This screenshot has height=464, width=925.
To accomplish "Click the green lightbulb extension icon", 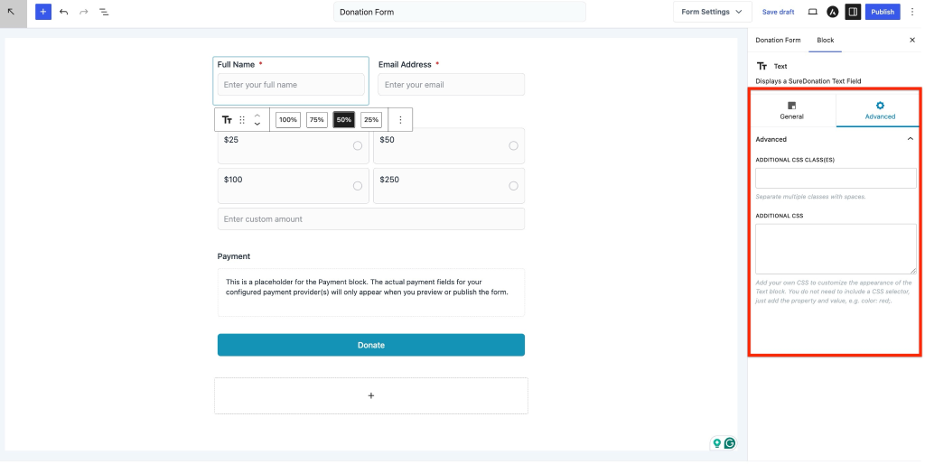I will click(x=716, y=443).
